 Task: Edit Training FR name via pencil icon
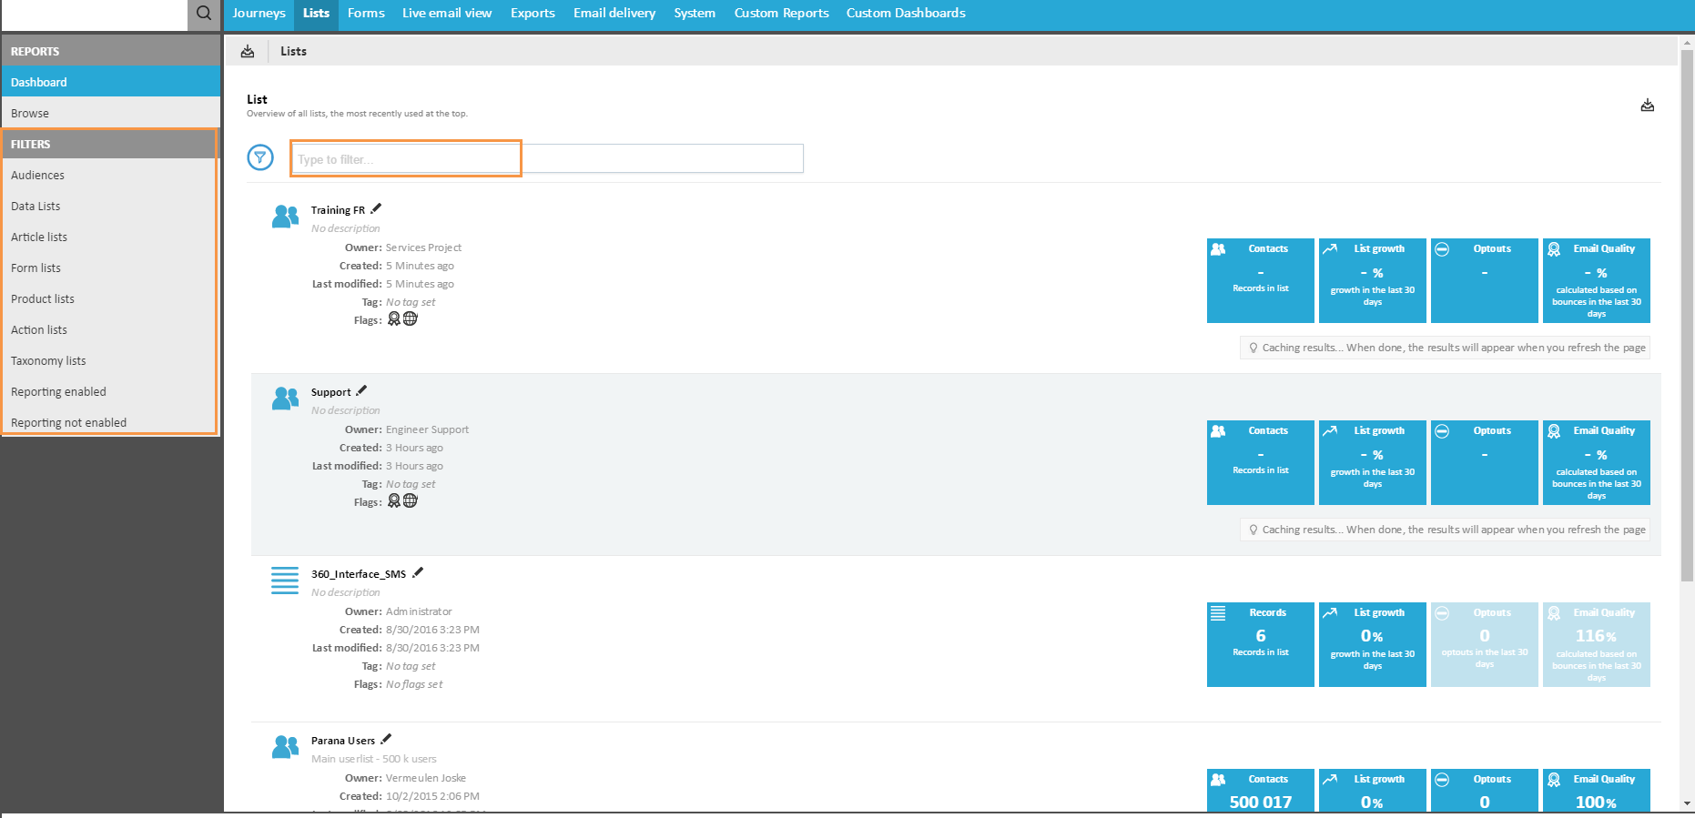click(x=377, y=209)
